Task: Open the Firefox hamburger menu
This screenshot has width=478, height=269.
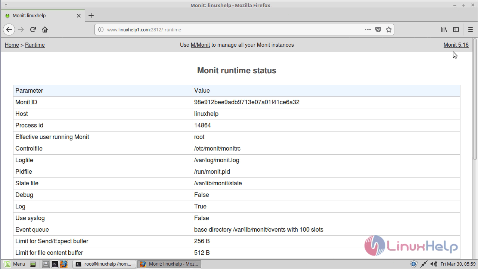Action: 471,30
